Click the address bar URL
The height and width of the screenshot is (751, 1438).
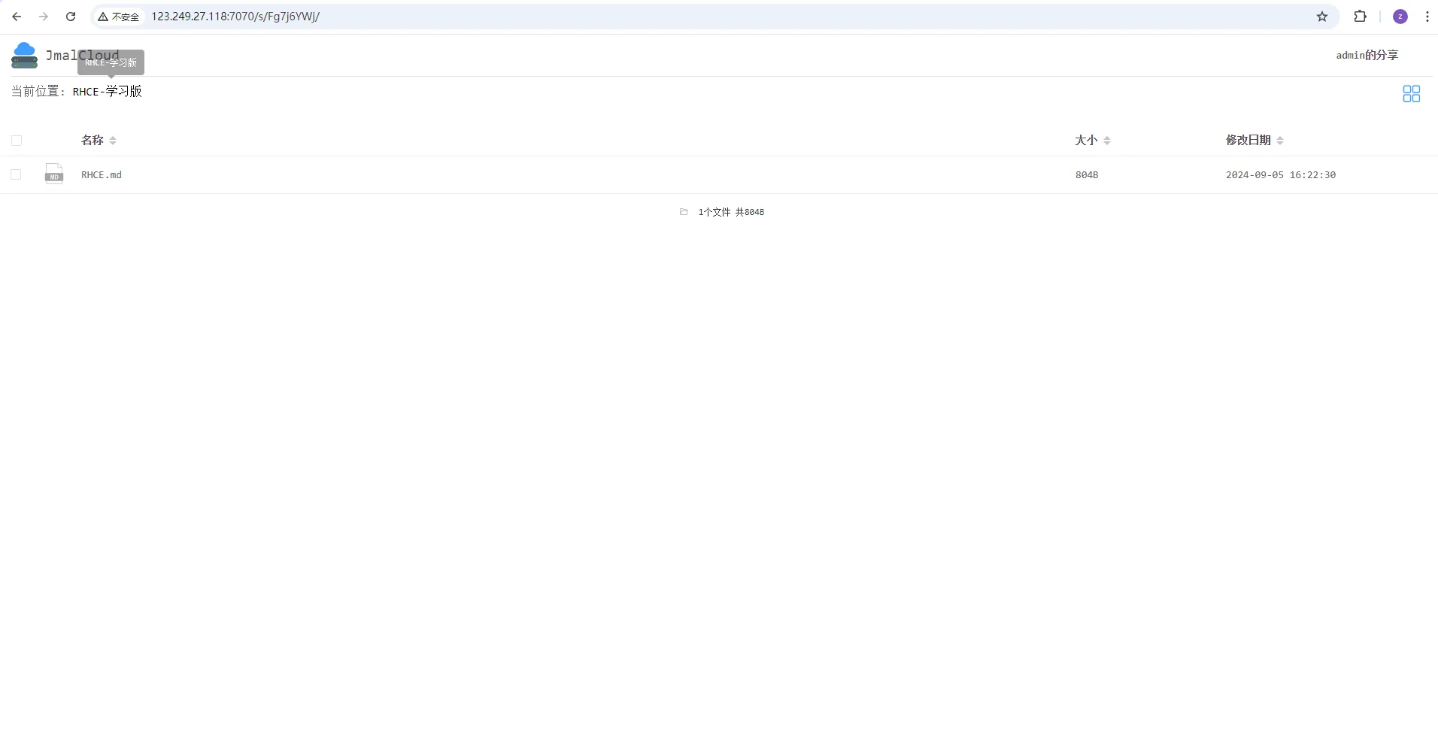235,17
